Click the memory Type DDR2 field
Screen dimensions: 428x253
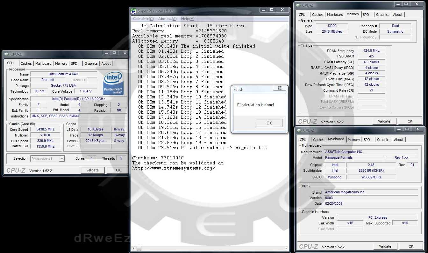pos(332,26)
